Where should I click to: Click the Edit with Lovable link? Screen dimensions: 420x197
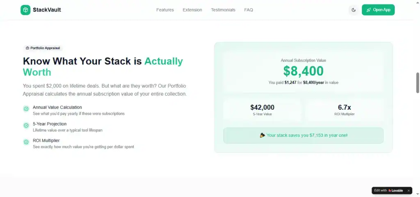(389, 190)
